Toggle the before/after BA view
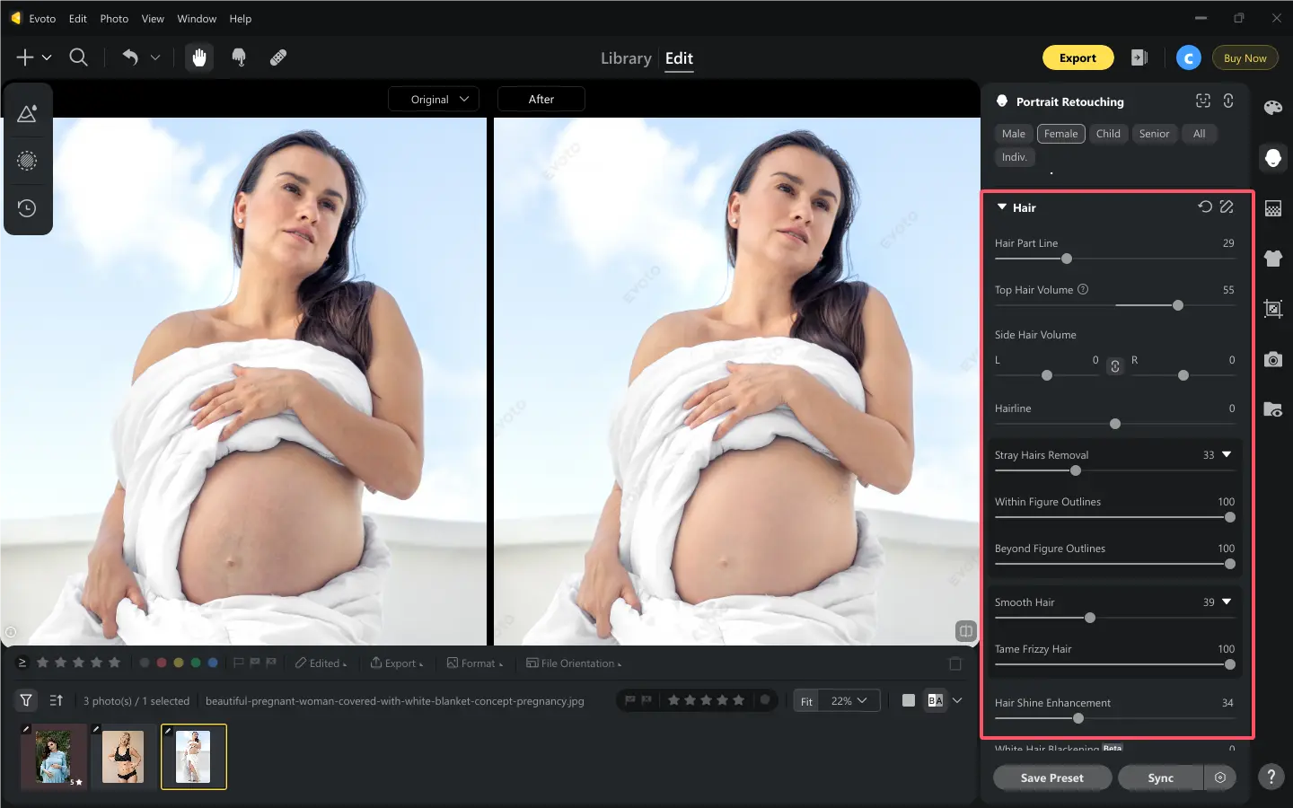This screenshot has height=808, width=1293. coord(936,700)
